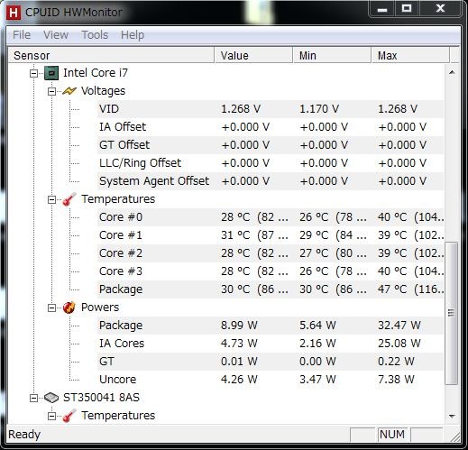Click the hard drive Temperatures thermometer icon
This screenshot has width=468, height=450.
(x=69, y=416)
